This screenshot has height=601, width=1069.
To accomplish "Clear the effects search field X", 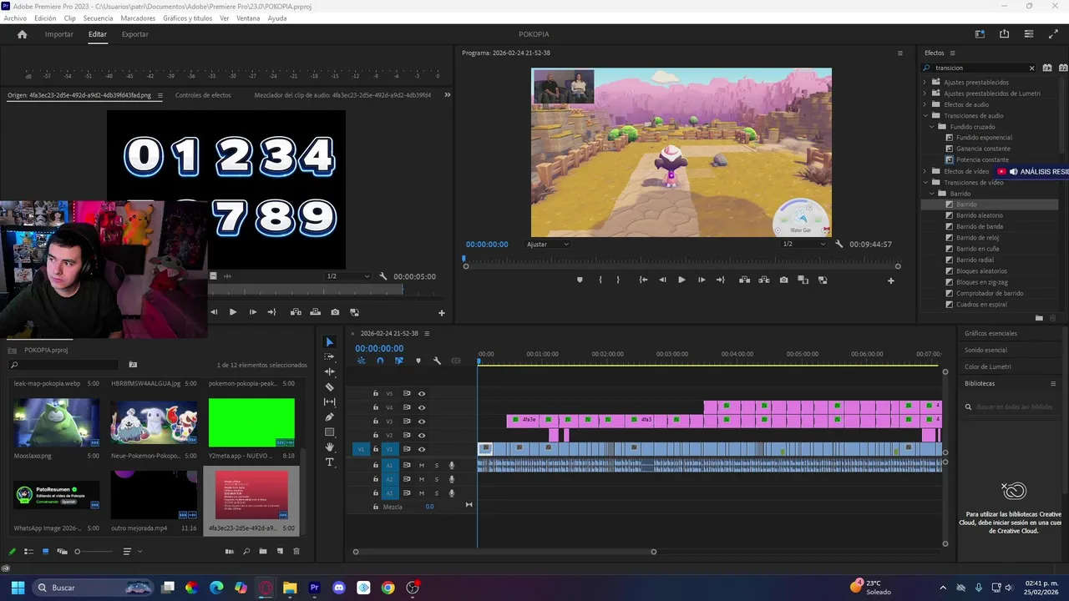I will click(1031, 68).
